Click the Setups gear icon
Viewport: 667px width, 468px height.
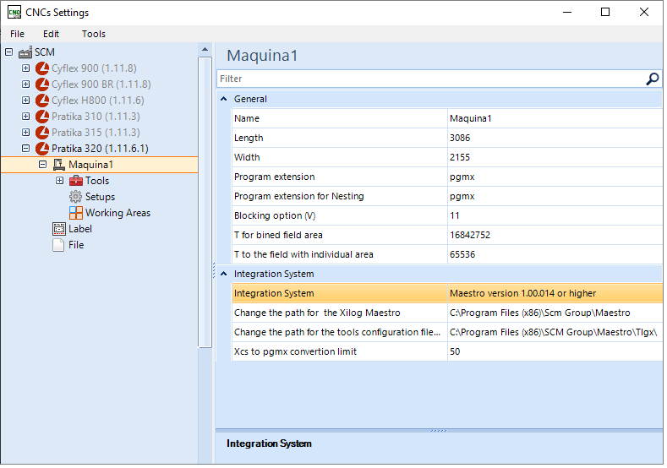coord(76,197)
